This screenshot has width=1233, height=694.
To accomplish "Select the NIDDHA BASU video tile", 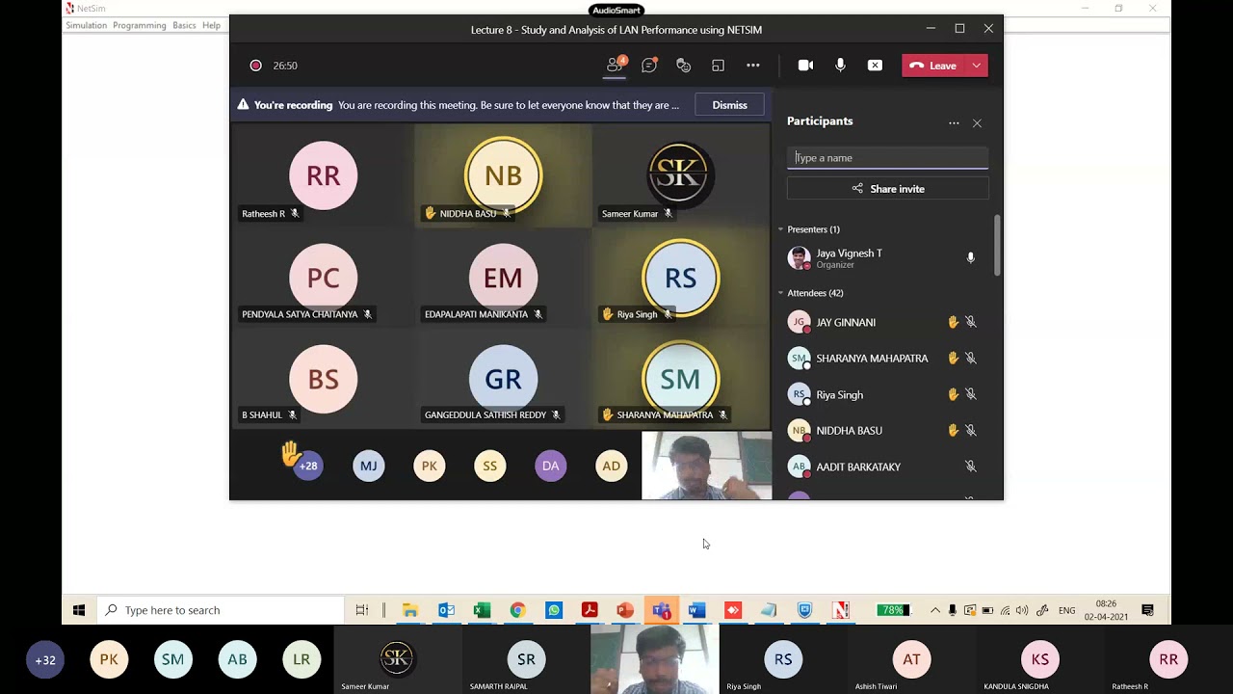I will coord(503,174).
